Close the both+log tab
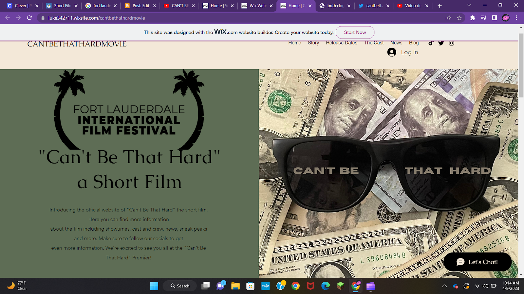 pos(349,6)
